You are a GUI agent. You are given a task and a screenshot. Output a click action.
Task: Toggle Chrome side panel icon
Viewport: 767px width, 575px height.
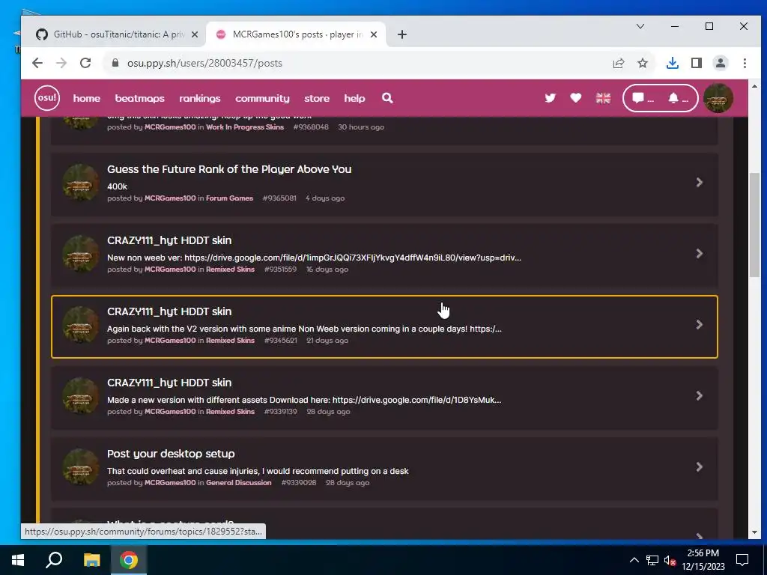click(697, 63)
